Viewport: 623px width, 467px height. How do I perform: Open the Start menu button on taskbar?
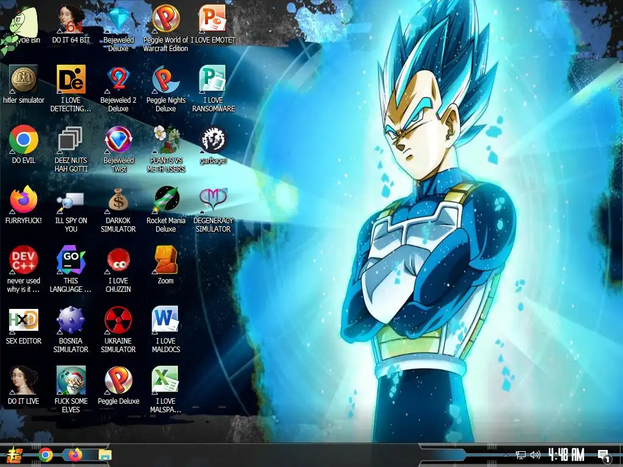point(15,455)
